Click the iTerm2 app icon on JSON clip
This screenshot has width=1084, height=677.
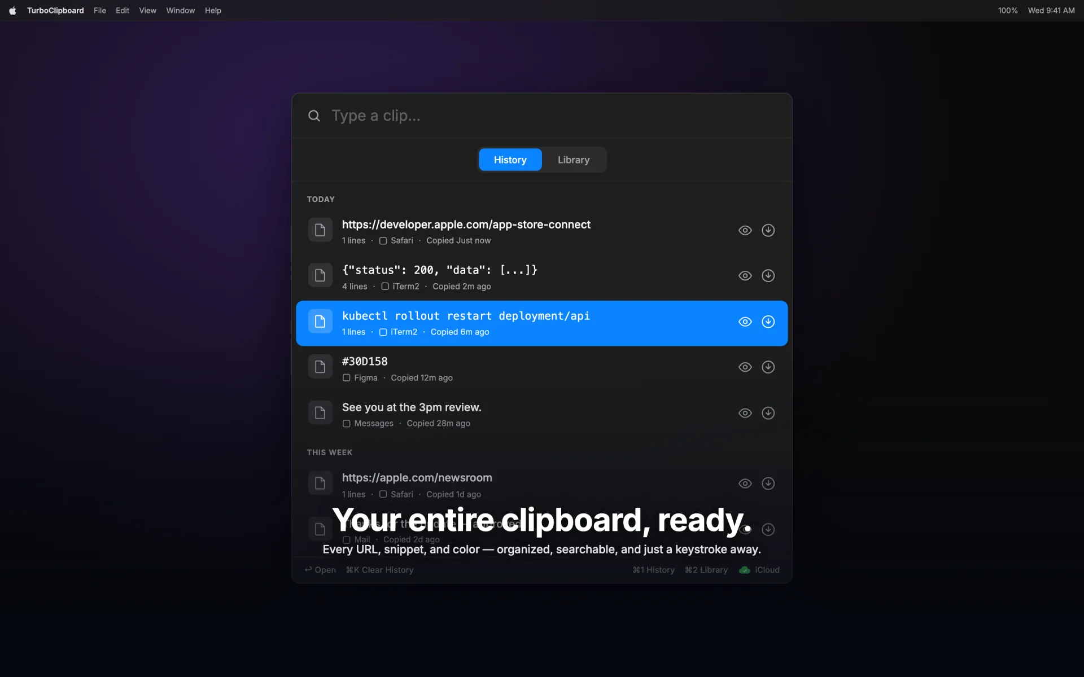click(385, 287)
